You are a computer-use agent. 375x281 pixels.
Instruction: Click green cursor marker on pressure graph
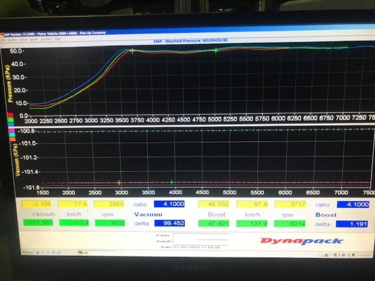click(216, 51)
